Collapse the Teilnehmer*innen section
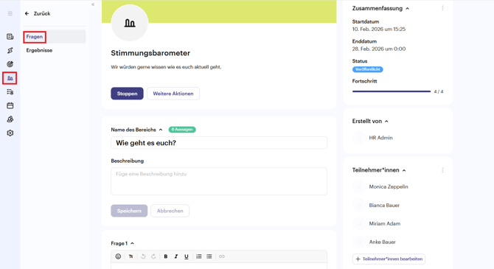 click(x=404, y=170)
